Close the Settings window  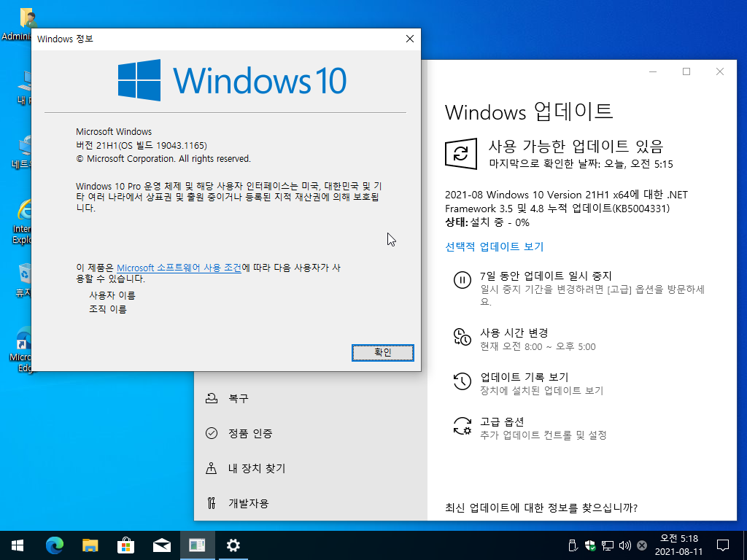click(720, 71)
